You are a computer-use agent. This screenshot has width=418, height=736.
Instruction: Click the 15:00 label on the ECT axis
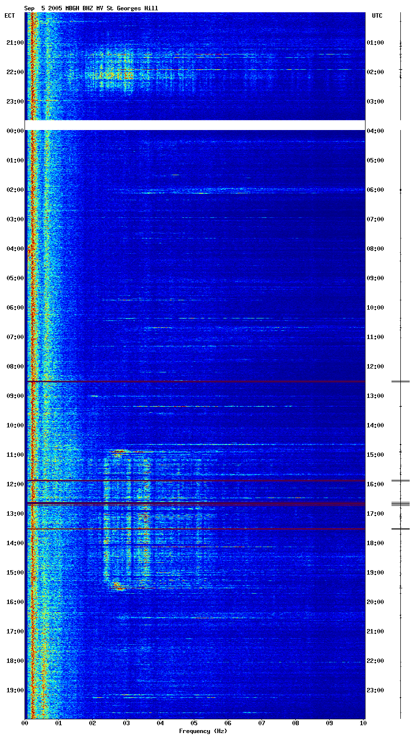[x=15, y=573]
